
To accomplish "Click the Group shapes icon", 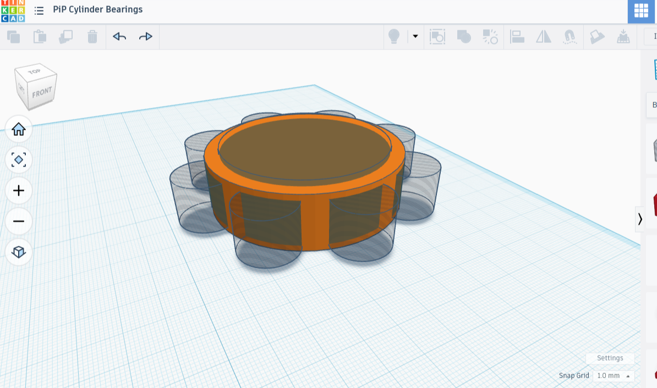I will (464, 37).
